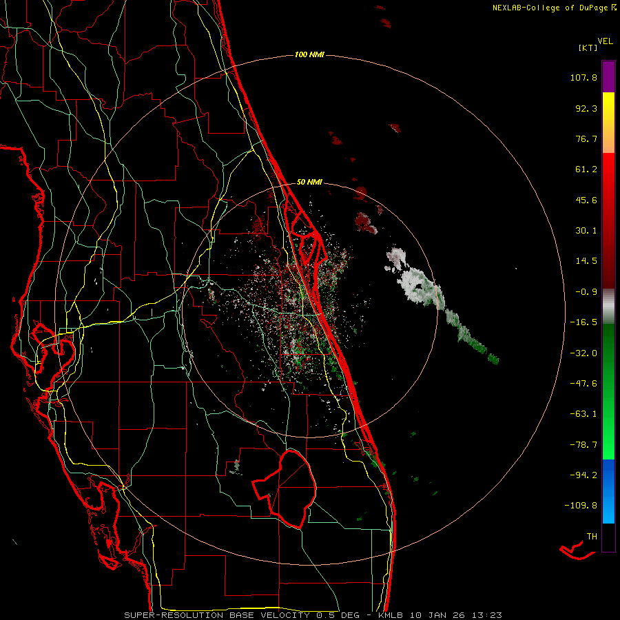Pick the blue segment of the color bar
Image resolution: width=620 pixels, height=620 pixels.
coord(608,491)
